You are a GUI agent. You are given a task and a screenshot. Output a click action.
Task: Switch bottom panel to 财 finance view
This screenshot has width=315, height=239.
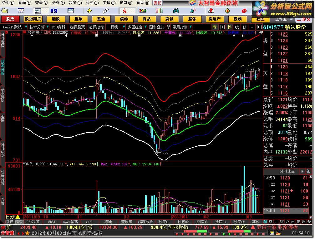[271, 222]
